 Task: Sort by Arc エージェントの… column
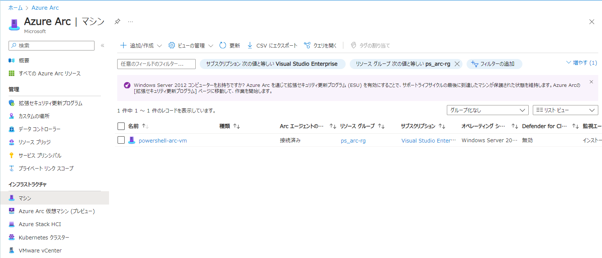308,126
